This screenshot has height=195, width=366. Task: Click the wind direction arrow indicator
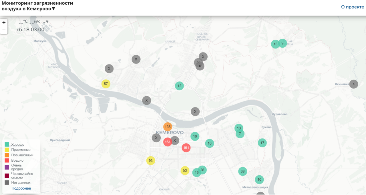tap(45, 22)
